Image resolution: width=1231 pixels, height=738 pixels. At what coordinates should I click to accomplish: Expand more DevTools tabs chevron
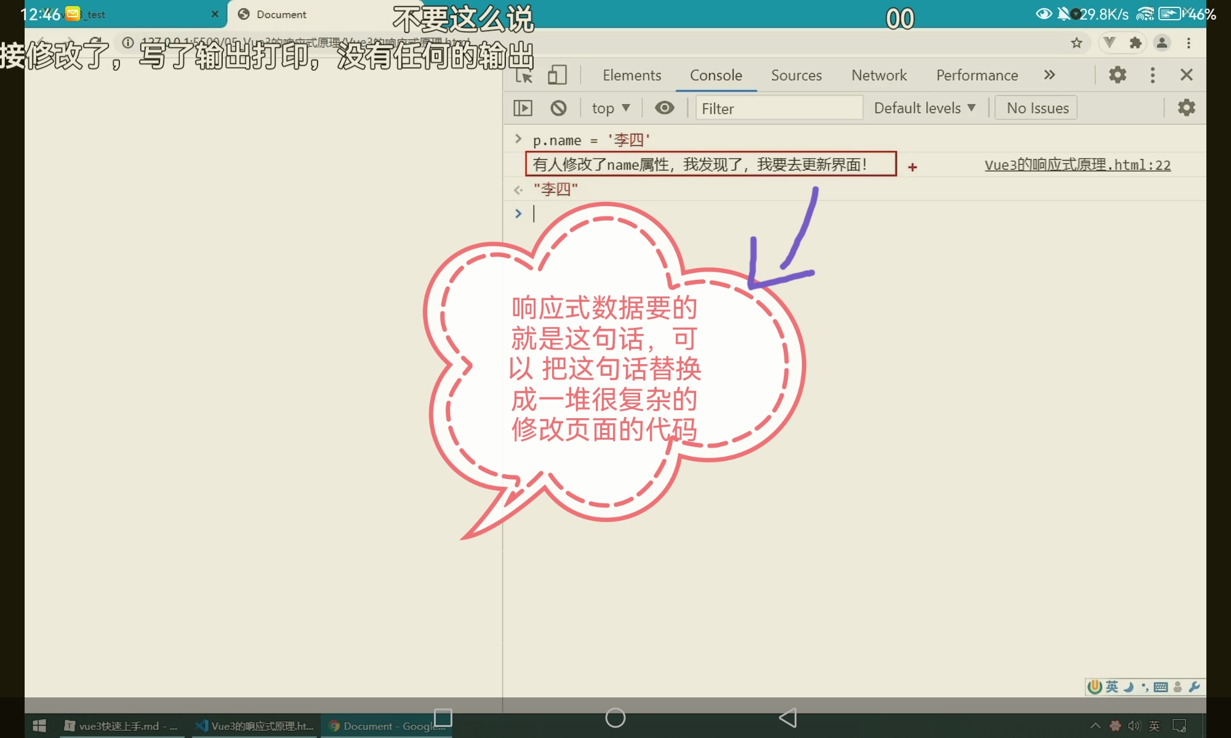1049,75
